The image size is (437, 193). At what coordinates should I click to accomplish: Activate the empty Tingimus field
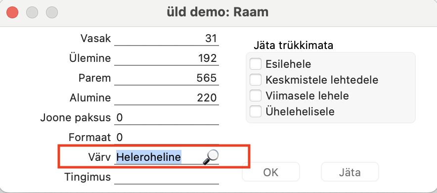coord(167,177)
